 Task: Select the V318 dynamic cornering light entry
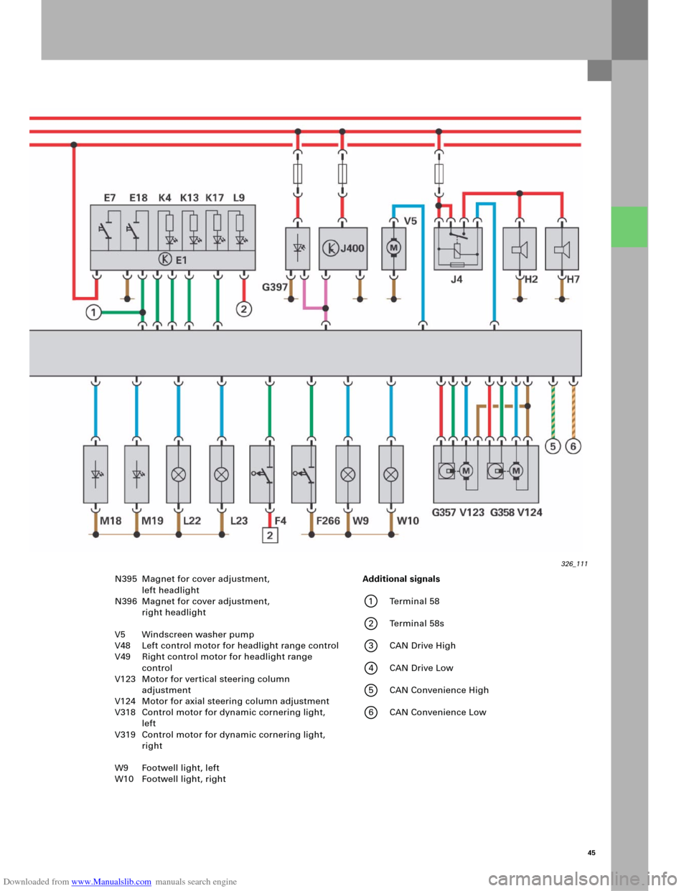220,718
